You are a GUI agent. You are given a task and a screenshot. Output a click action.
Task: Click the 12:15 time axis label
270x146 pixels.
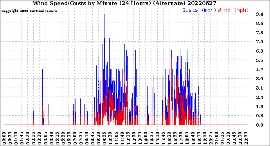(x=128, y=138)
